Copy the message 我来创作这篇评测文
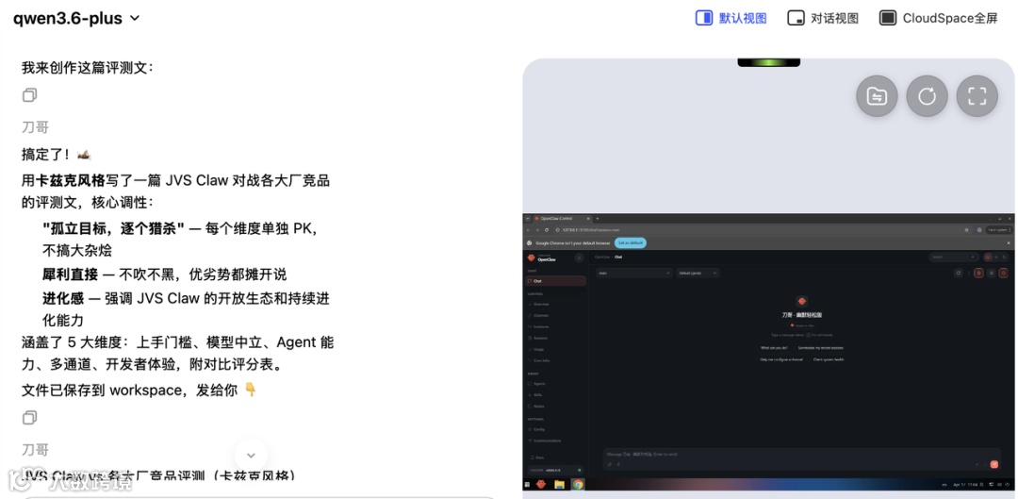 click(29, 95)
